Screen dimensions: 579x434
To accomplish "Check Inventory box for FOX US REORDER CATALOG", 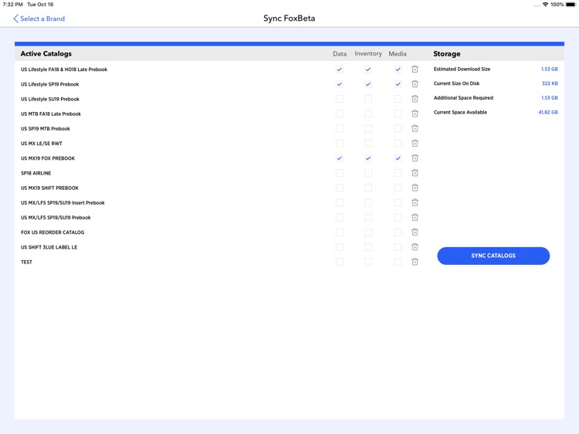I will [368, 232].
